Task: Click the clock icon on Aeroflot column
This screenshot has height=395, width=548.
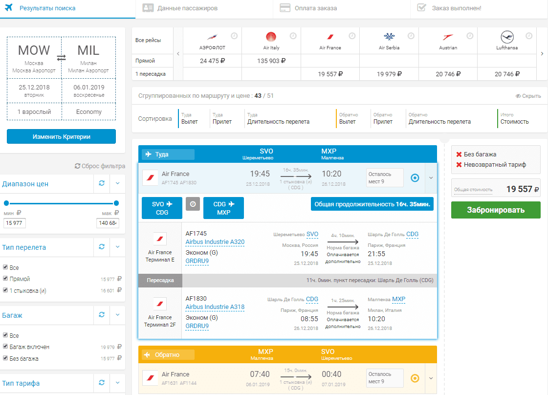Action: tap(234, 36)
